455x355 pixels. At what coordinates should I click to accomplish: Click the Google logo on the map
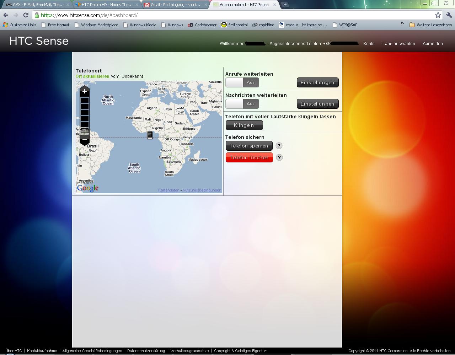point(88,188)
